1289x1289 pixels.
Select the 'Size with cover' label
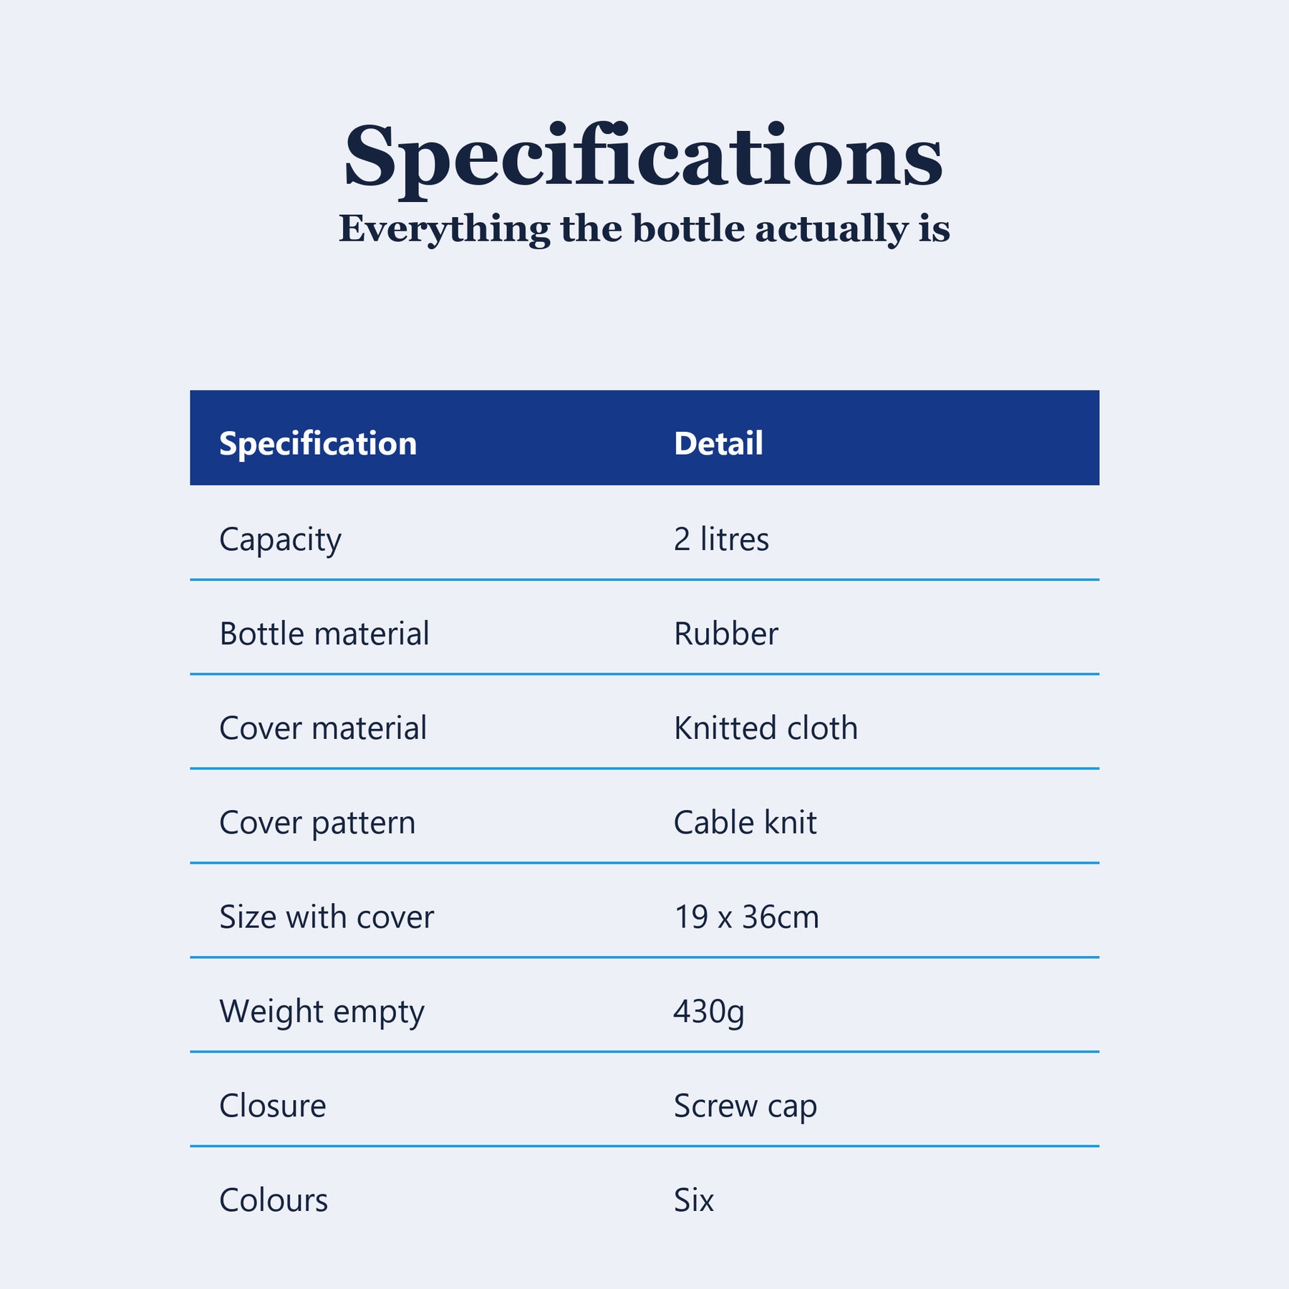(x=327, y=917)
